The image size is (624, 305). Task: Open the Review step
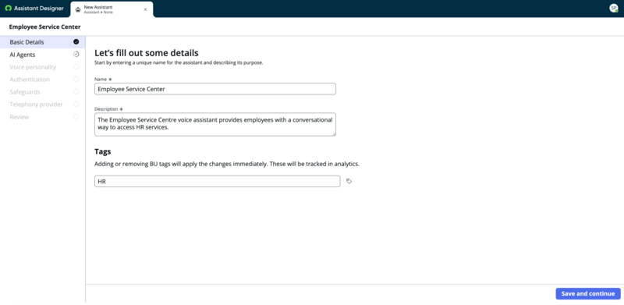43,117
